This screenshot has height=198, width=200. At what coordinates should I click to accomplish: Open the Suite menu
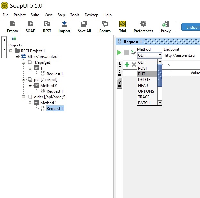[35, 15]
